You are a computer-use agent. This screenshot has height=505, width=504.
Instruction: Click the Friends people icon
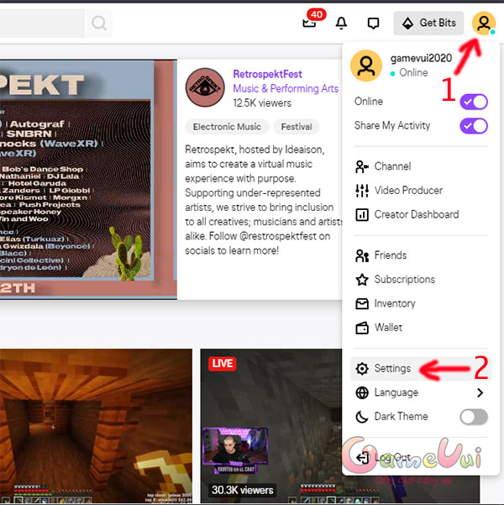pyautogui.click(x=362, y=255)
